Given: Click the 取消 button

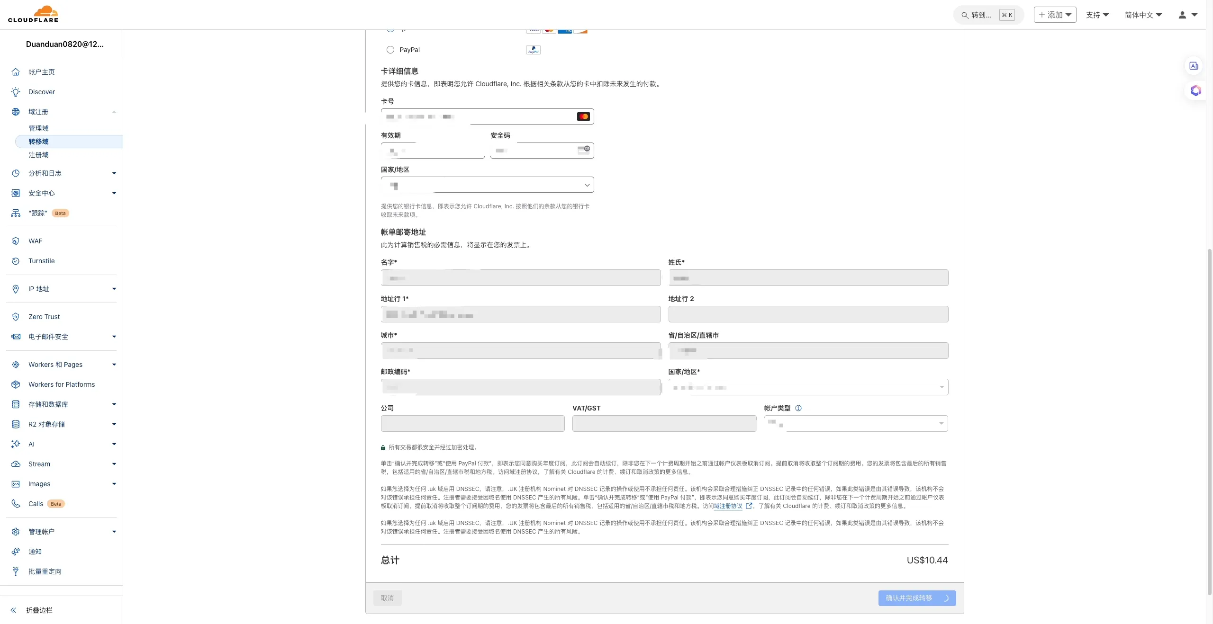Looking at the screenshot, I should [x=387, y=598].
